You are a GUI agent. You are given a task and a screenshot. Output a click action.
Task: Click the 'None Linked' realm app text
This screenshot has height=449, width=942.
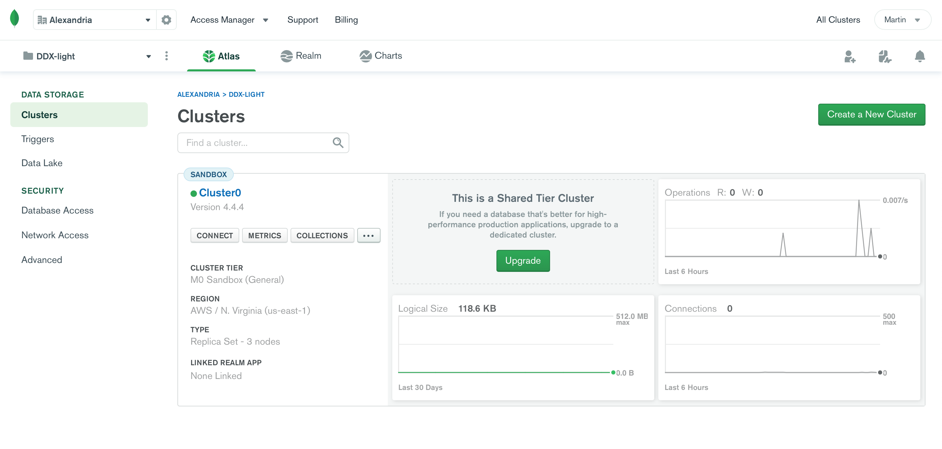point(216,376)
